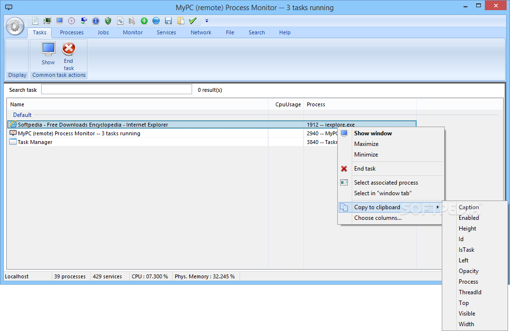The height and width of the screenshot is (331, 510).
Task: Click the blue globe icon
Action: [156, 21]
